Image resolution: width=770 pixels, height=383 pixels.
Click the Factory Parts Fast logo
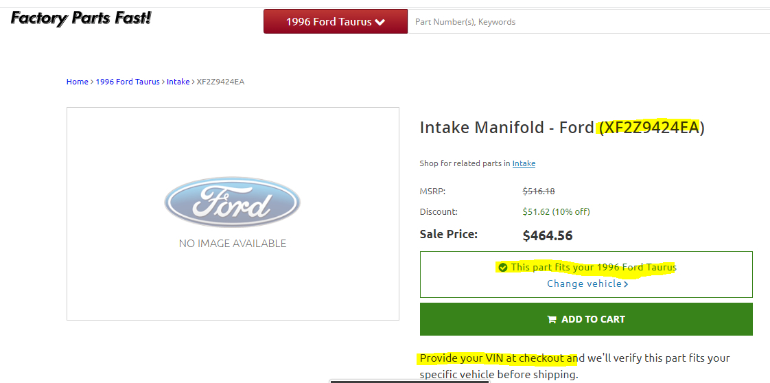click(x=81, y=18)
